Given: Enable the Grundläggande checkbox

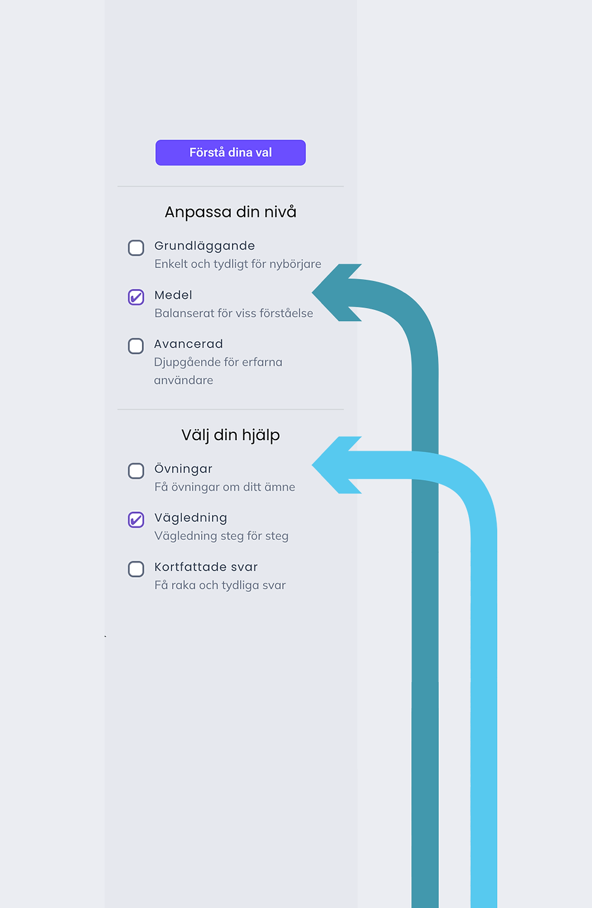Looking at the screenshot, I should (x=136, y=248).
